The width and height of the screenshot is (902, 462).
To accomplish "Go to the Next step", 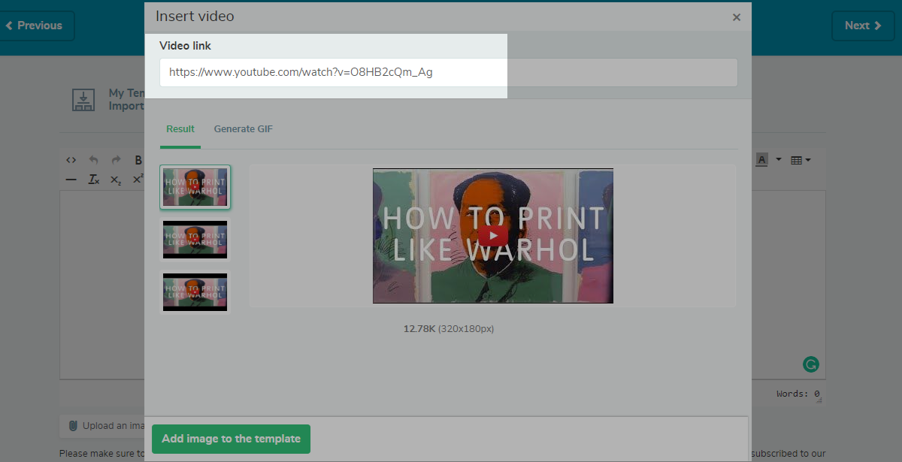I will [863, 26].
